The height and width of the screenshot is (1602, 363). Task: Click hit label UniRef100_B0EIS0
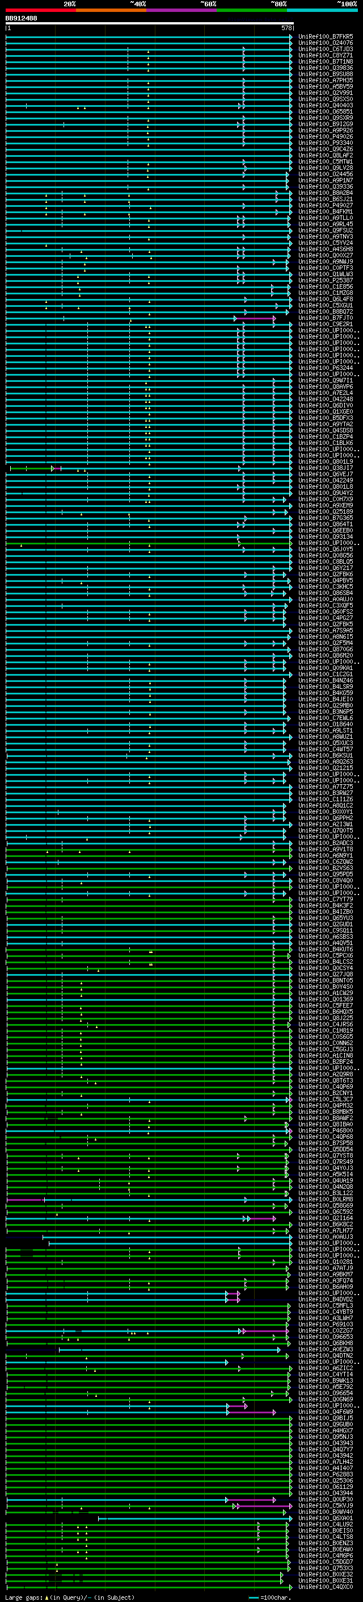point(326,1530)
